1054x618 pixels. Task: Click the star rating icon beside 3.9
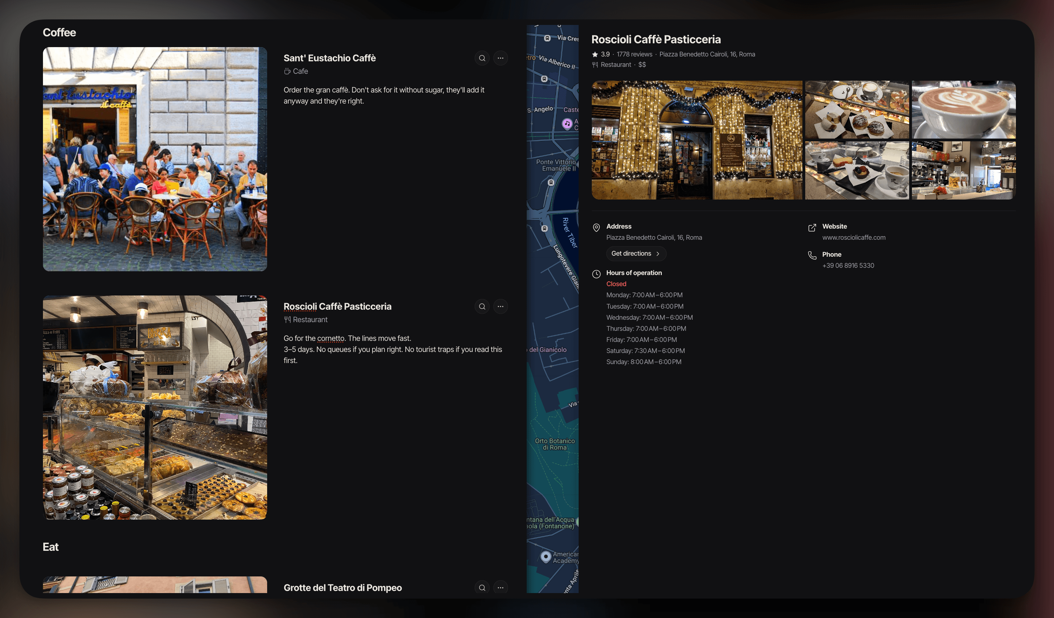pyautogui.click(x=595, y=54)
